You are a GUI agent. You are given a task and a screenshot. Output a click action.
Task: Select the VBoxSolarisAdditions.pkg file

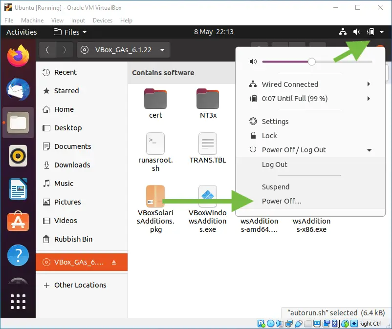point(155,209)
